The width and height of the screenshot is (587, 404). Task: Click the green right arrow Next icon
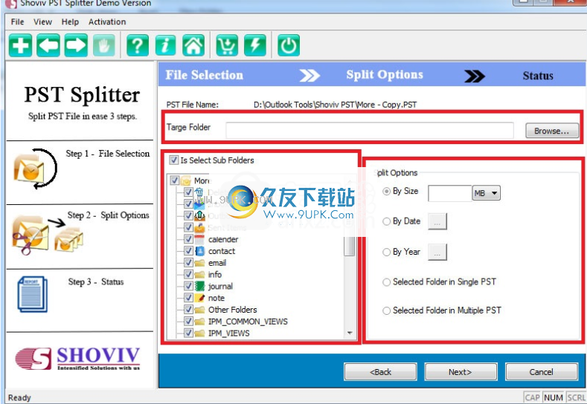click(x=76, y=45)
